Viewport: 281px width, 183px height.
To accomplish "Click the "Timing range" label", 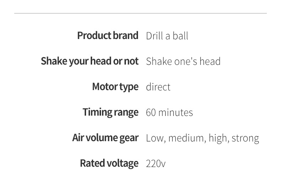I will (110, 112).
